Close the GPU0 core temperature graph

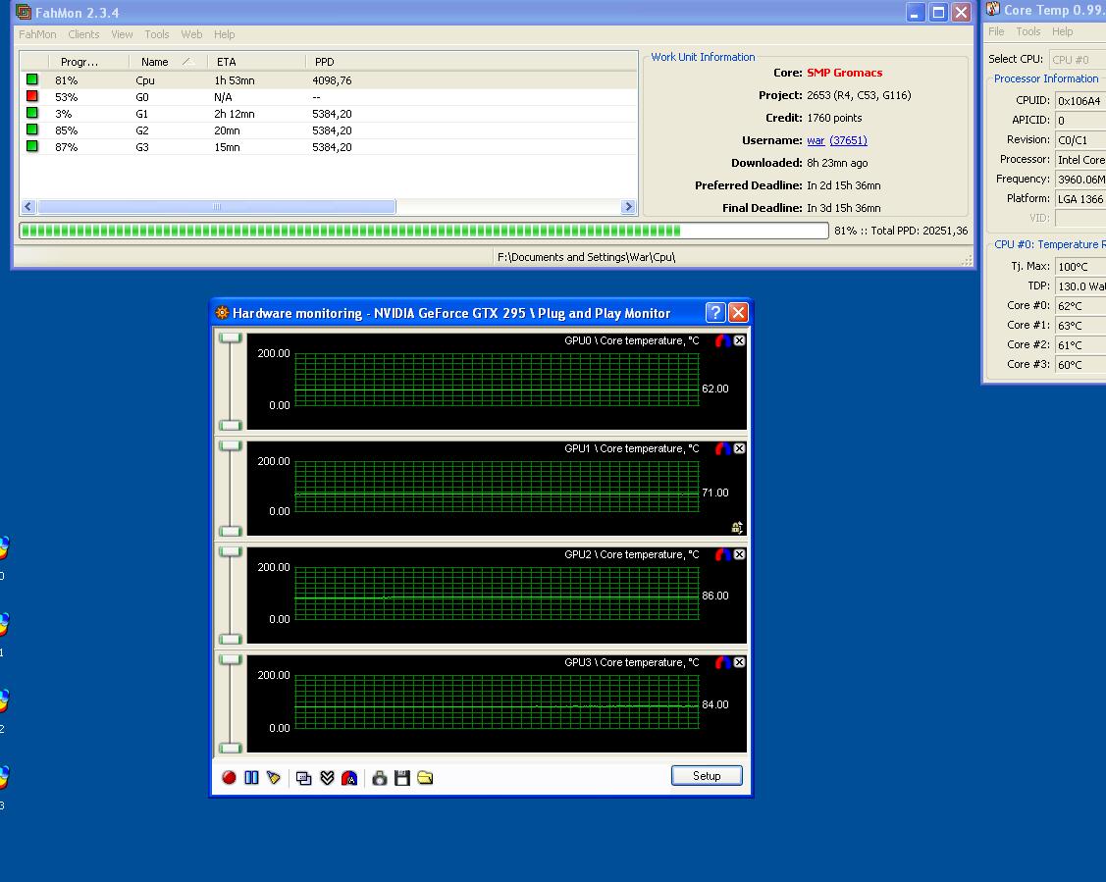[x=739, y=340]
